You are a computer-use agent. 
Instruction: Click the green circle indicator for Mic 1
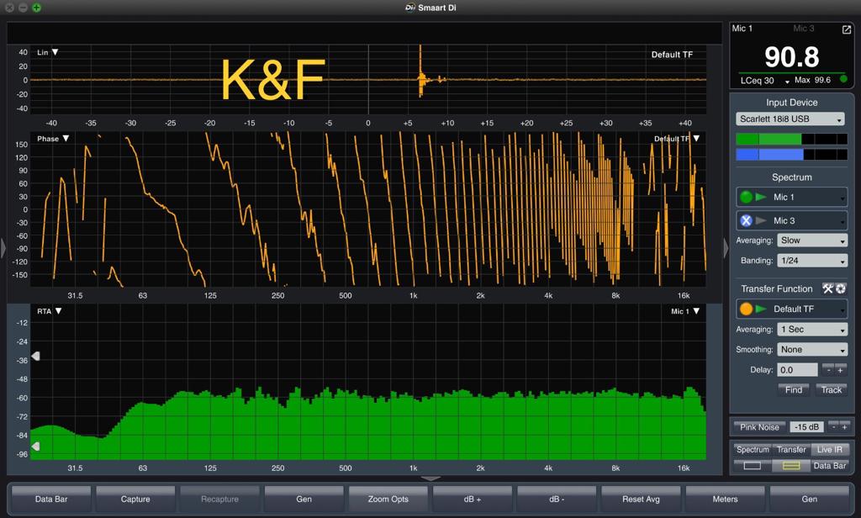[745, 198]
